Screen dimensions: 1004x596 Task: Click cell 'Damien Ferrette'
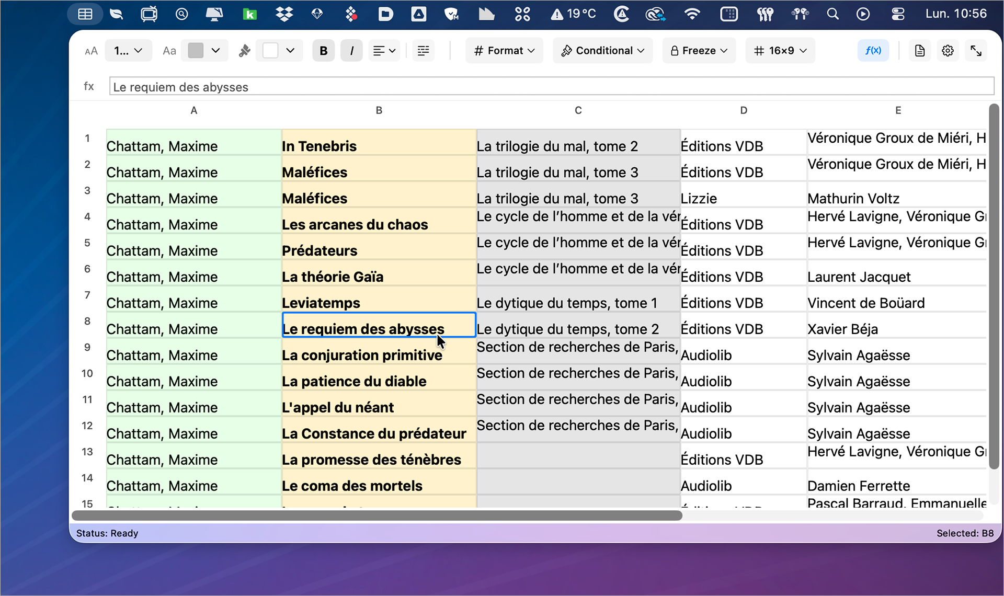[897, 482]
